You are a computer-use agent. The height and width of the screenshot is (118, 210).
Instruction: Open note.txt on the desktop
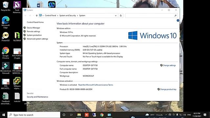pyautogui.click(x=17, y=98)
